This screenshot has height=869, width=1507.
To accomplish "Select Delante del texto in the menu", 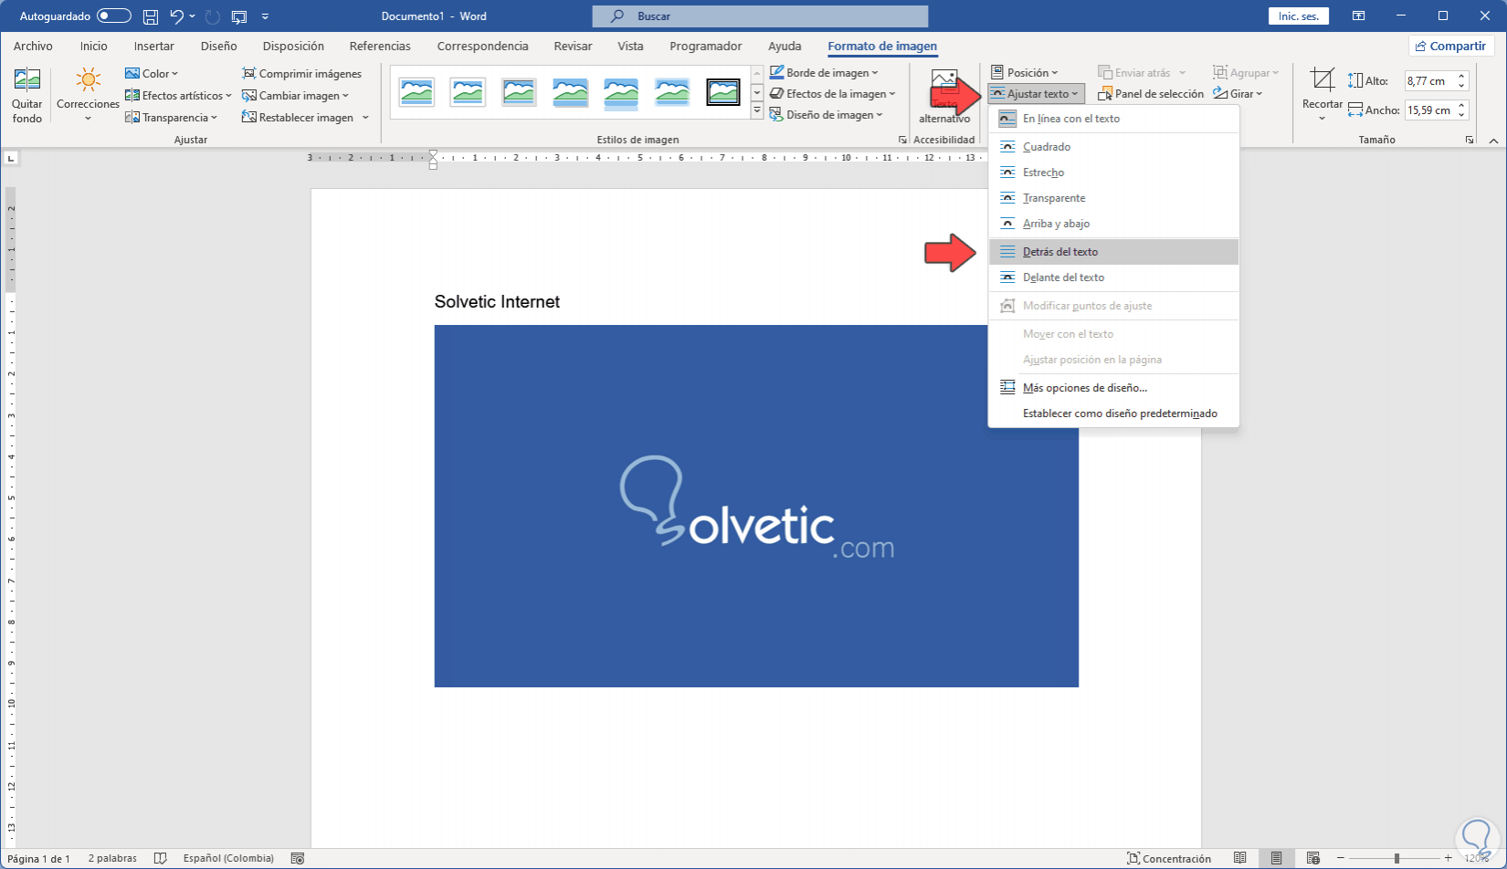I will click(x=1113, y=277).
